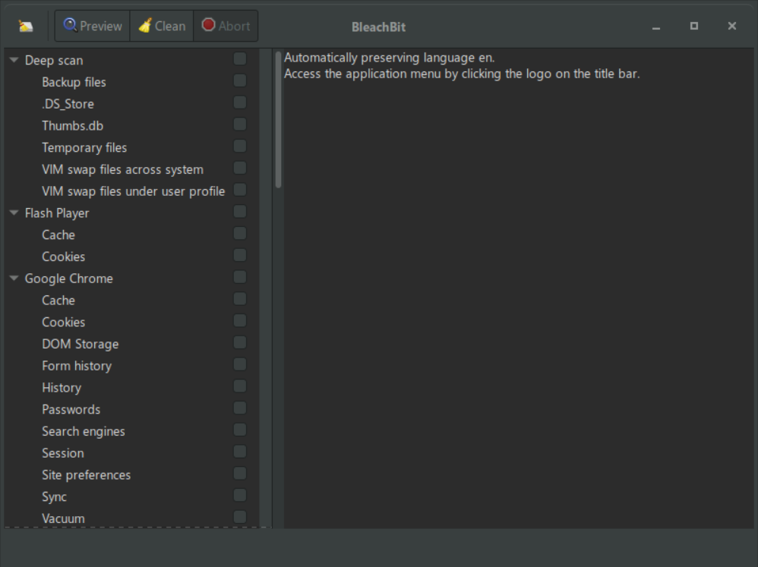Check VIM swap files across system
The image size is (758, 567).
coord(240,168)
